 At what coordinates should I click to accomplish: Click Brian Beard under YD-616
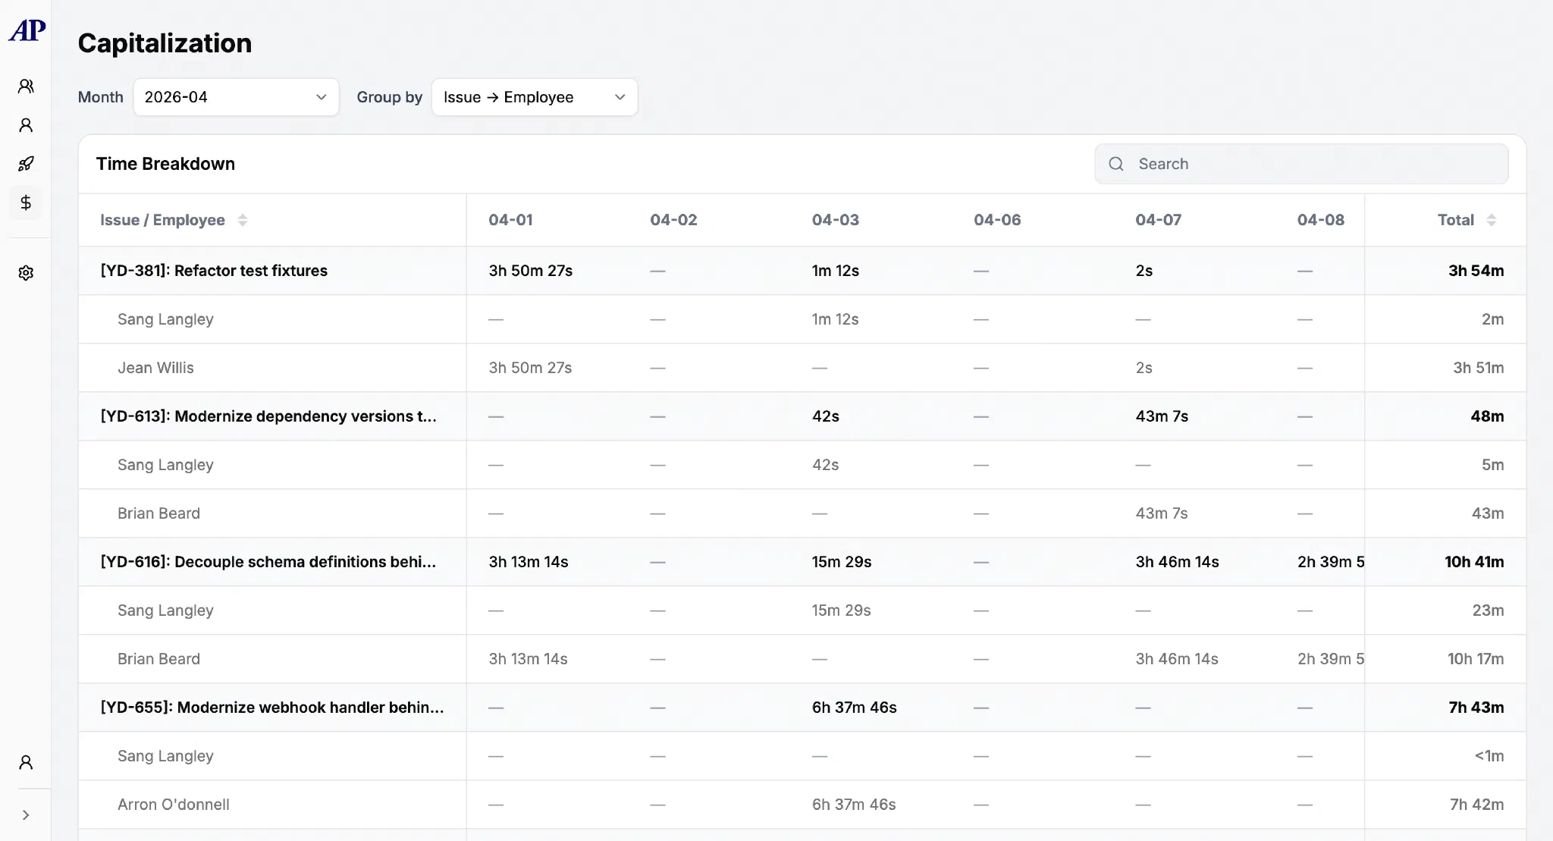tap(158, 659)
